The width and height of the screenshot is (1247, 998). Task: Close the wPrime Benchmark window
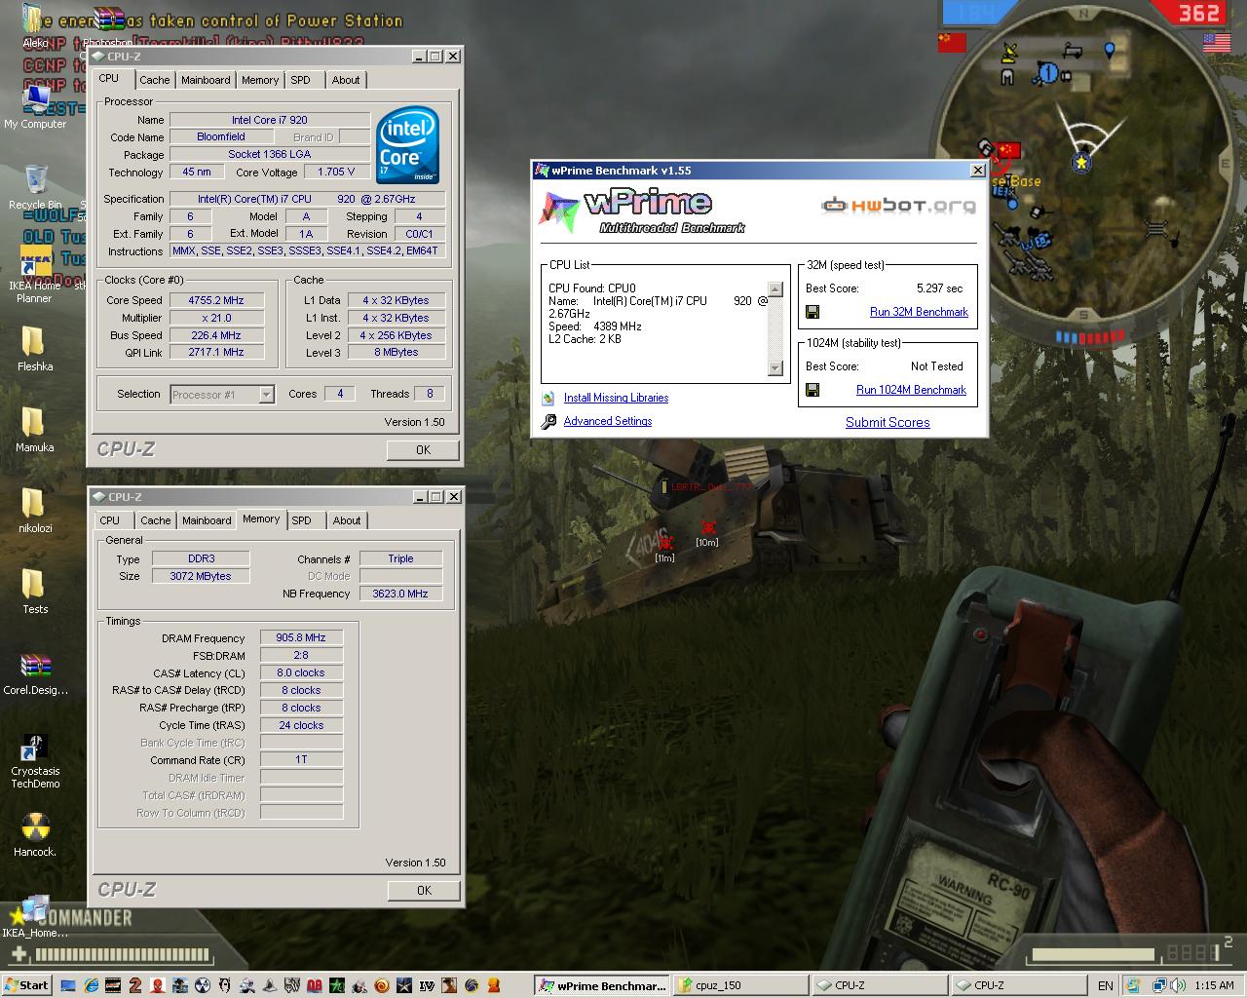977,170
